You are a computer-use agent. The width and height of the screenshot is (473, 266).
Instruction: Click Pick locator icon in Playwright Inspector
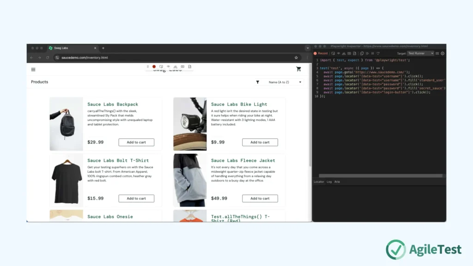[x=333, y=54]
